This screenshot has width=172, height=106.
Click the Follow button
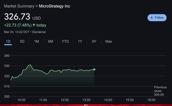click(157, 18)
